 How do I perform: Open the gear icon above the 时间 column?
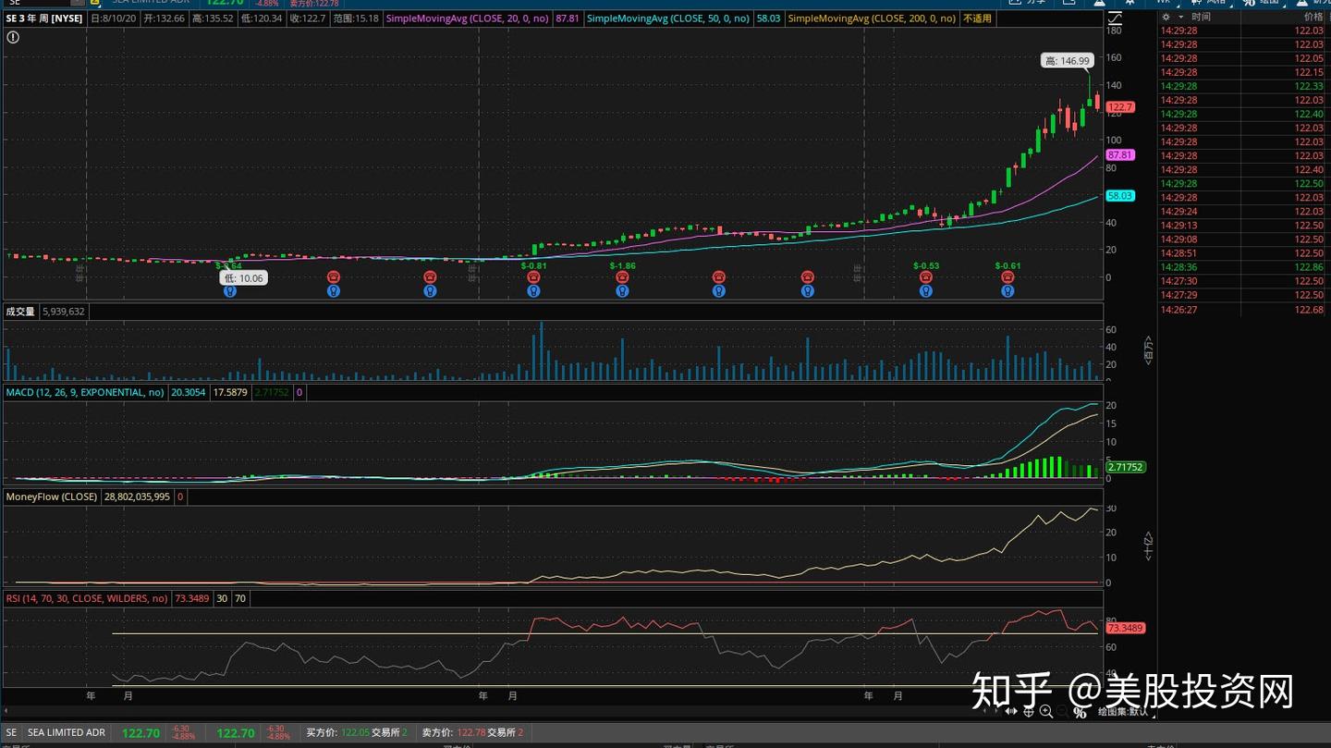click(1166, 16)
